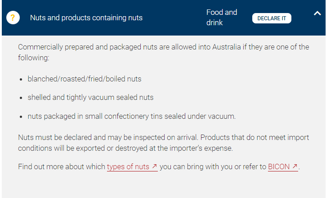Collapse the nuts section with the chevron
The image size is (326, 198).
pos(317,13)
